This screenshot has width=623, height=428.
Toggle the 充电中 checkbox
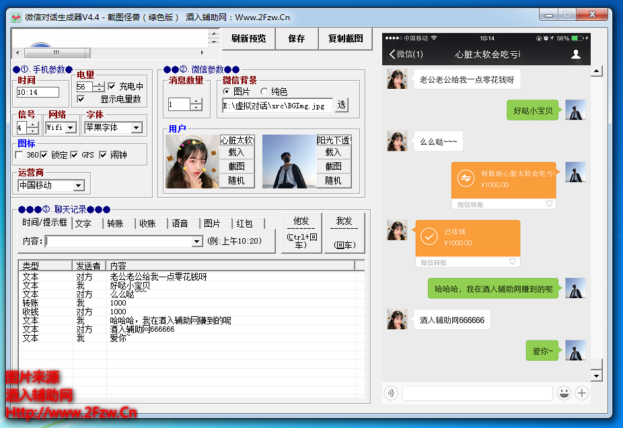(112, 86)
